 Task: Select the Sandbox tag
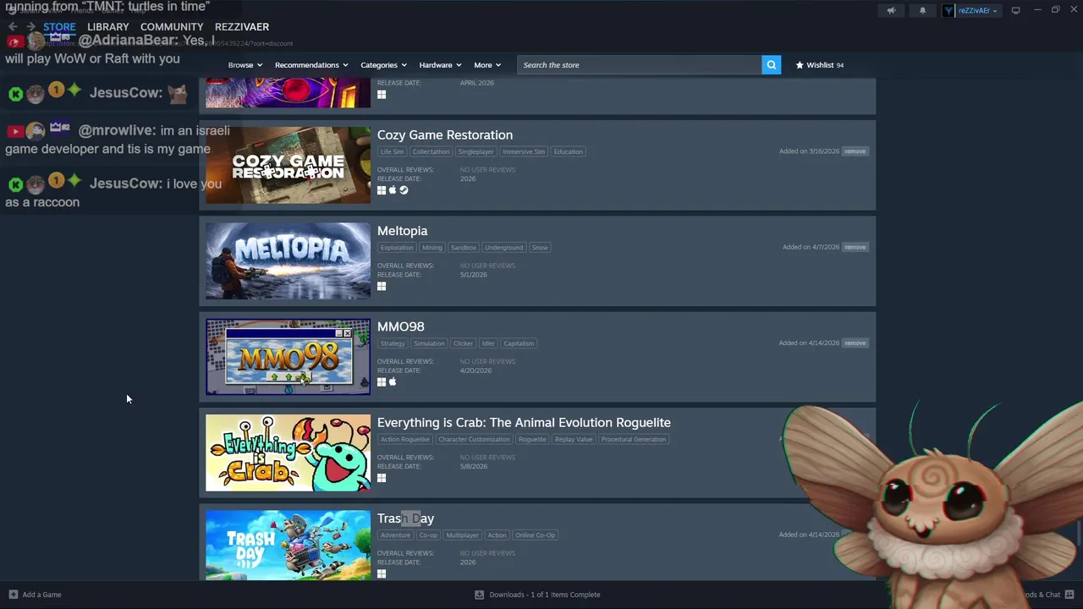[x=463, y=248]
